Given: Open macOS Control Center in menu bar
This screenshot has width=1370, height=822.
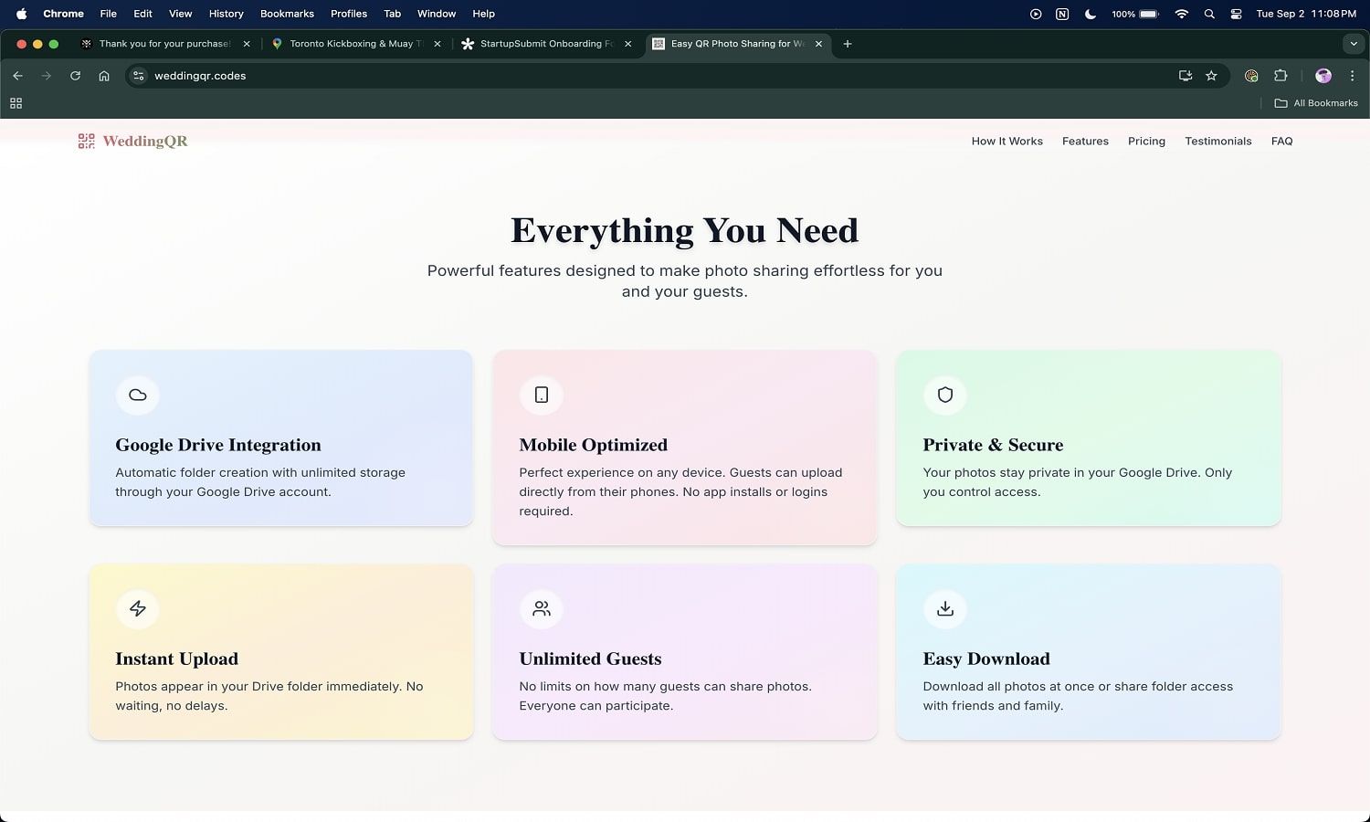Looking at the screenshot, I should (1236, 14).
